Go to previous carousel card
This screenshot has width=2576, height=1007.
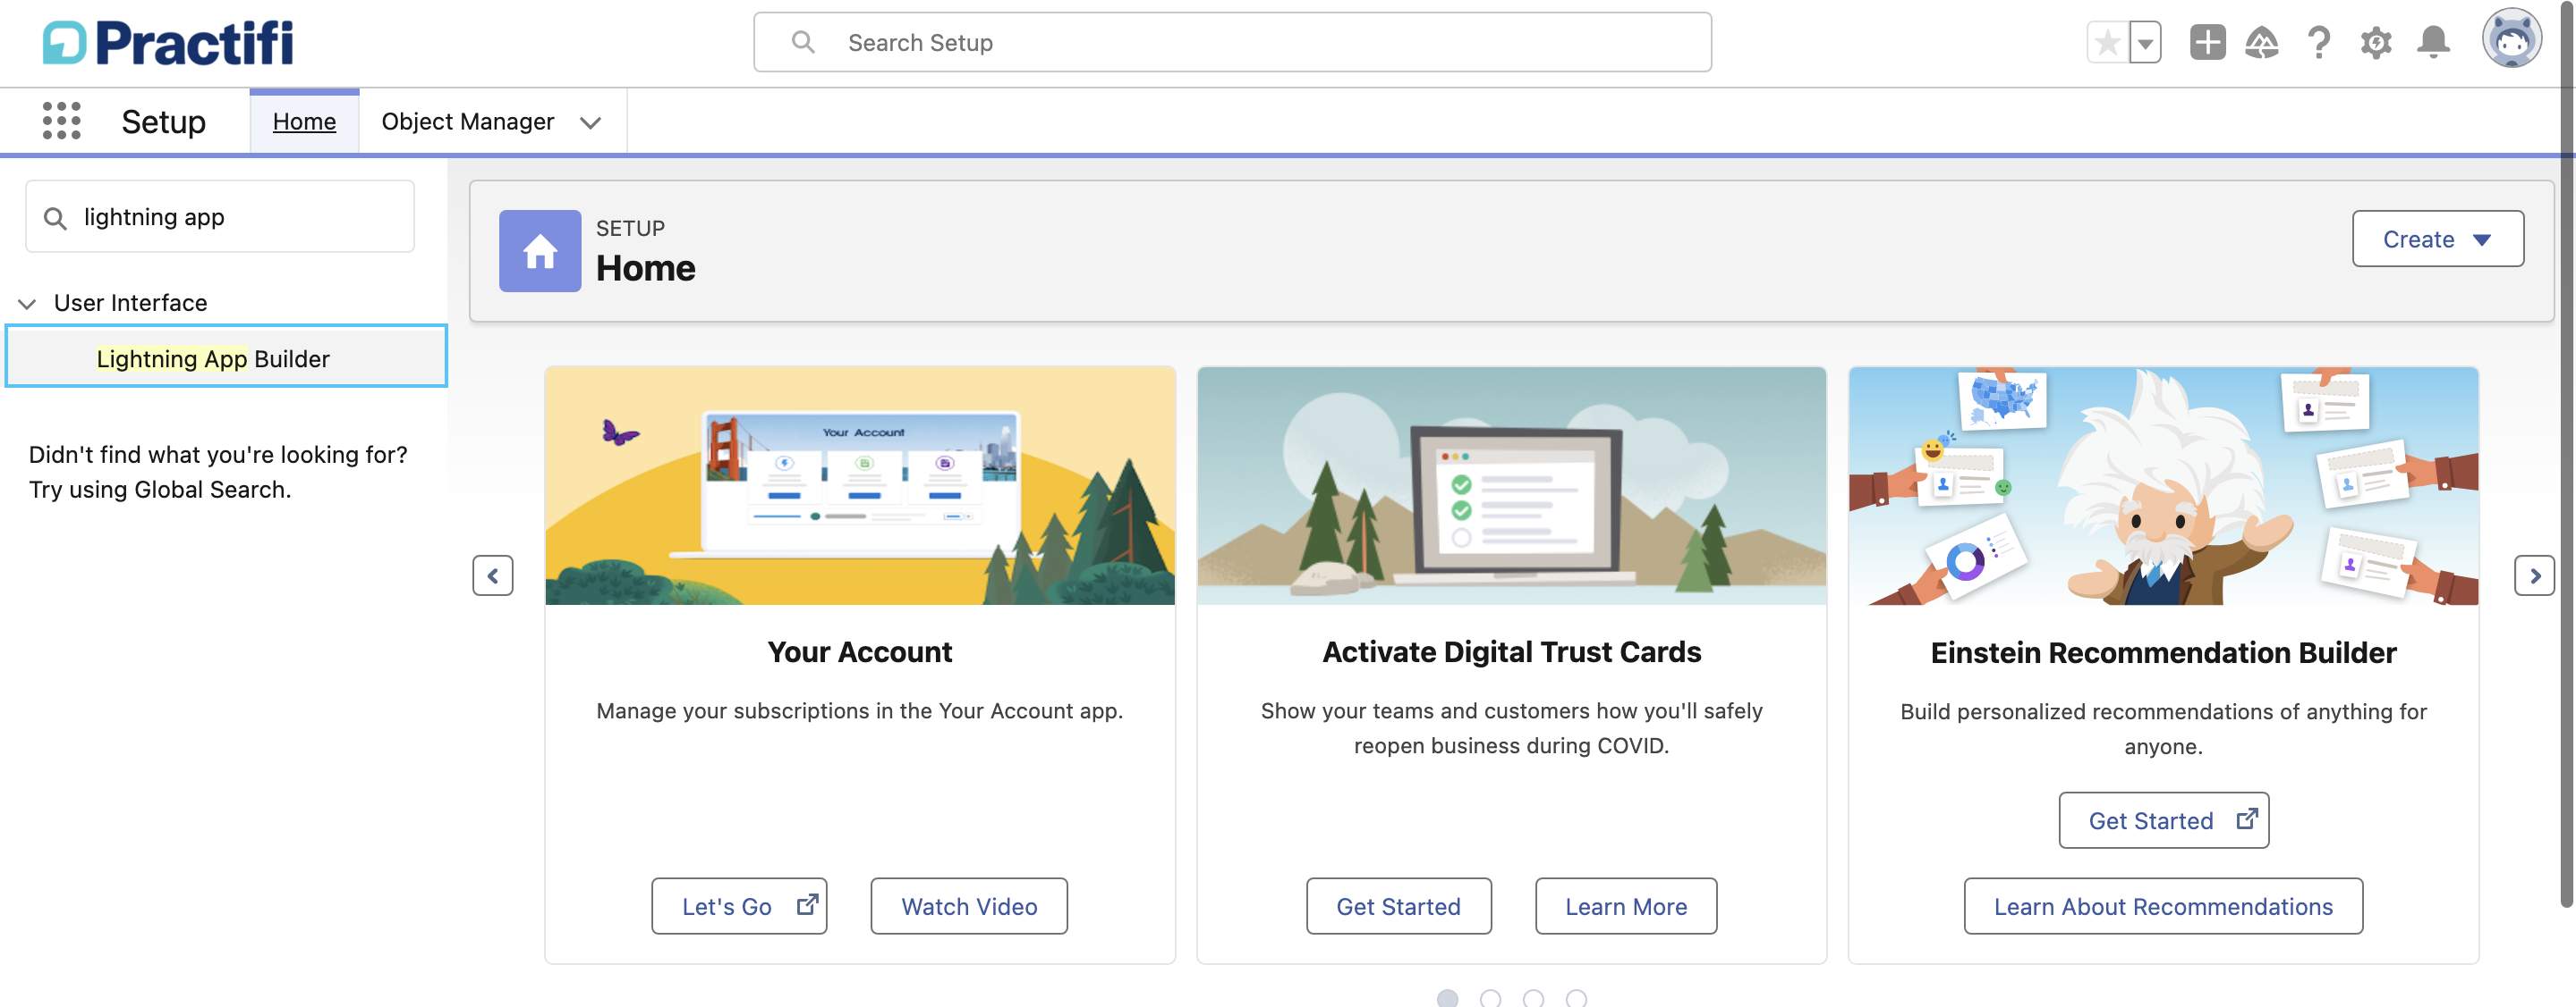(x=493, y=575)
